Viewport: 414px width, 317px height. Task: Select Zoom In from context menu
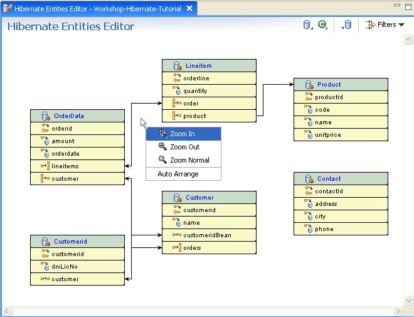pos(183,134)
